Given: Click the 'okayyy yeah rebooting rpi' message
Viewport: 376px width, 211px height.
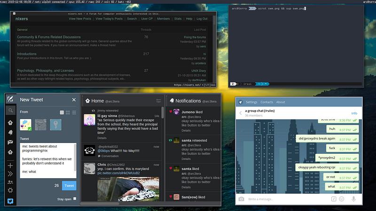Looking at the screenshot, I should point(327,167).
